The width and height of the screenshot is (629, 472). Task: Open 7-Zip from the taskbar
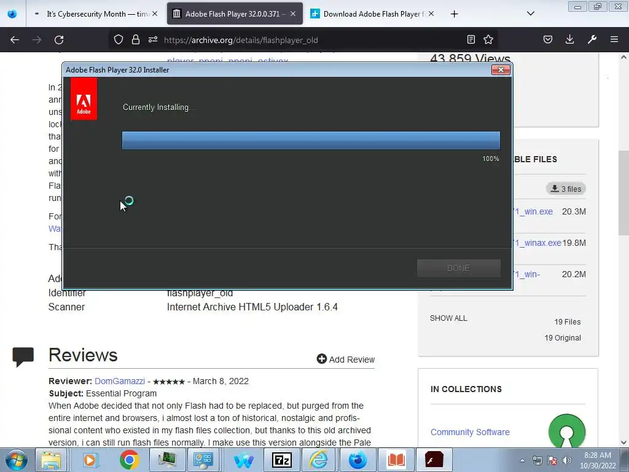coord(281,460)
